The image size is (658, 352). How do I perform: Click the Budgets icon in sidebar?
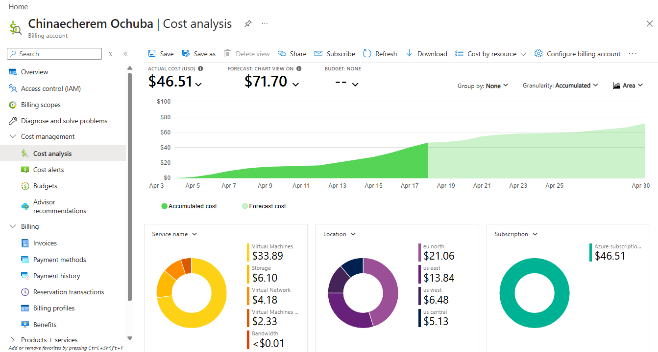[x=25, y=186]
